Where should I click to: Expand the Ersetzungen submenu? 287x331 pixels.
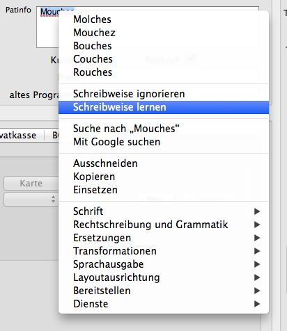pos(164,238)
